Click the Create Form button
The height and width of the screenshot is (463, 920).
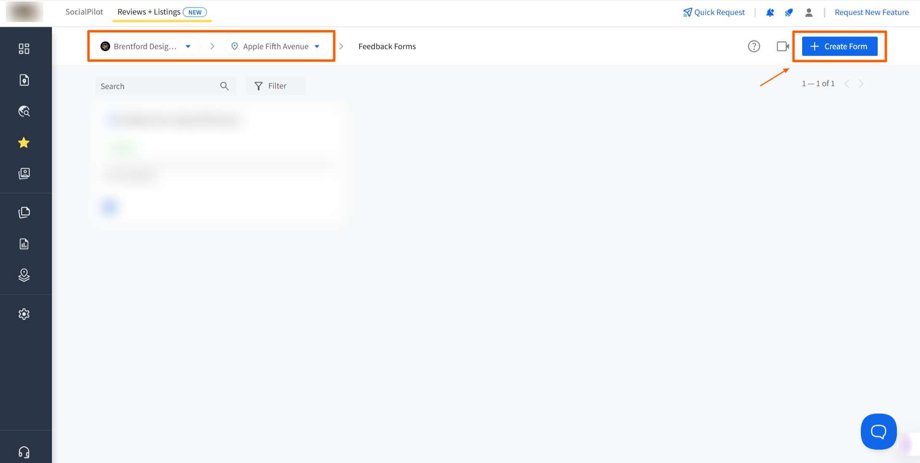(x=840, y=46)
